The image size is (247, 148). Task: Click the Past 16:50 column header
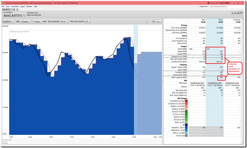(x=203, y=21)
